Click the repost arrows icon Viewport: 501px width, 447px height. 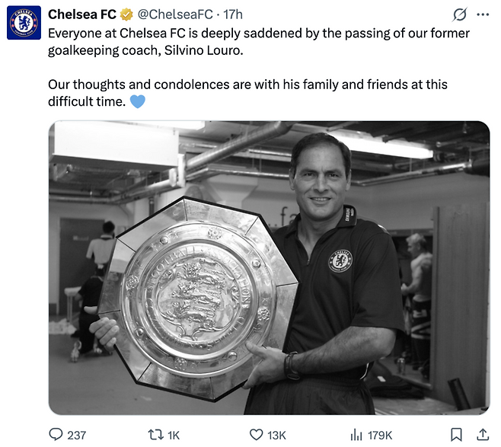point(155,435)
